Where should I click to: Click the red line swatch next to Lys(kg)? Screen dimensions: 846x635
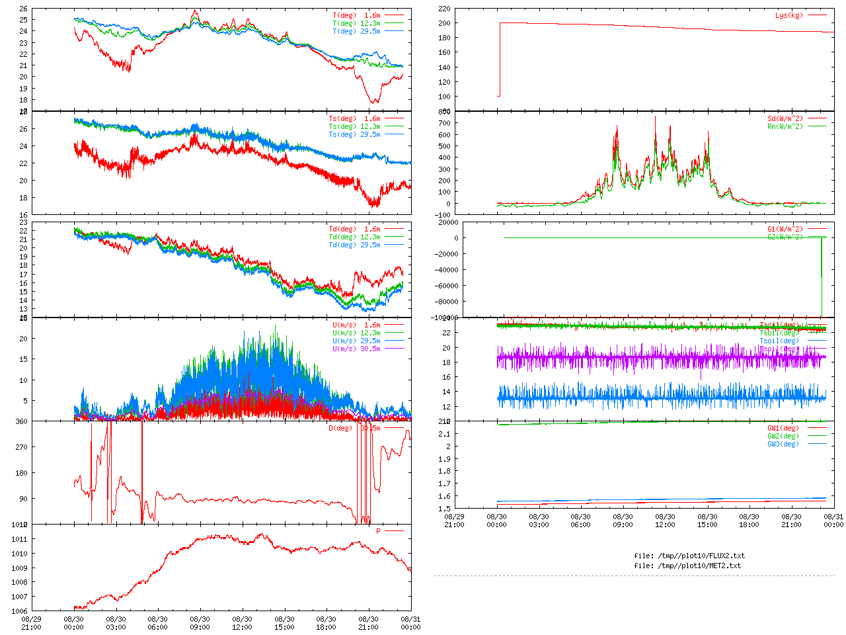coord(817,15)
